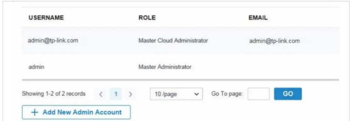The image size is (350, 121).
Task: Sort by the USERNAME column header
Action: point(46,18)
